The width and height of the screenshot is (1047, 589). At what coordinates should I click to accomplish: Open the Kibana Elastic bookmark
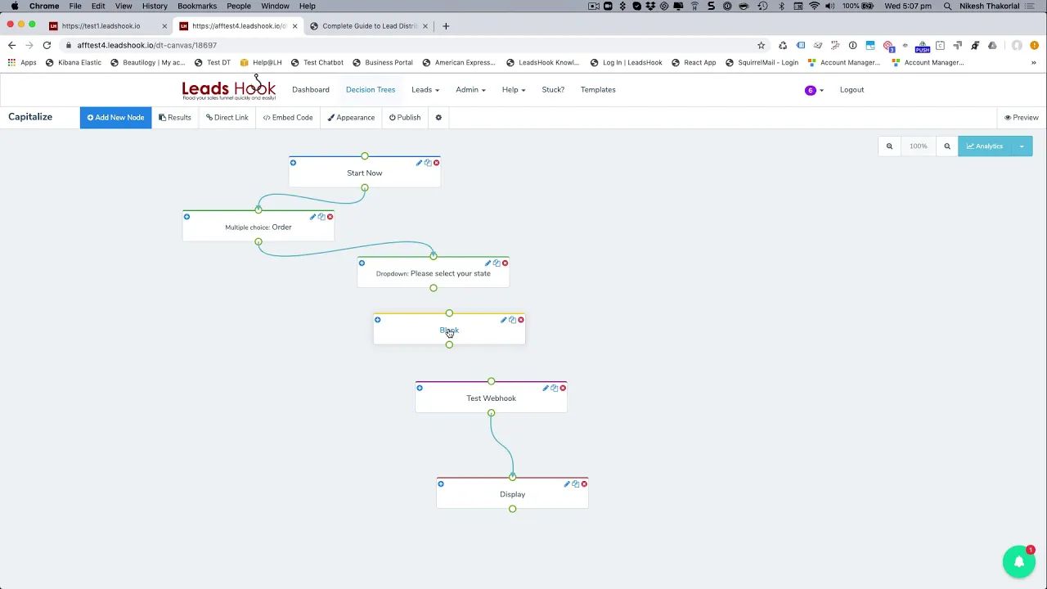point(74,62)
